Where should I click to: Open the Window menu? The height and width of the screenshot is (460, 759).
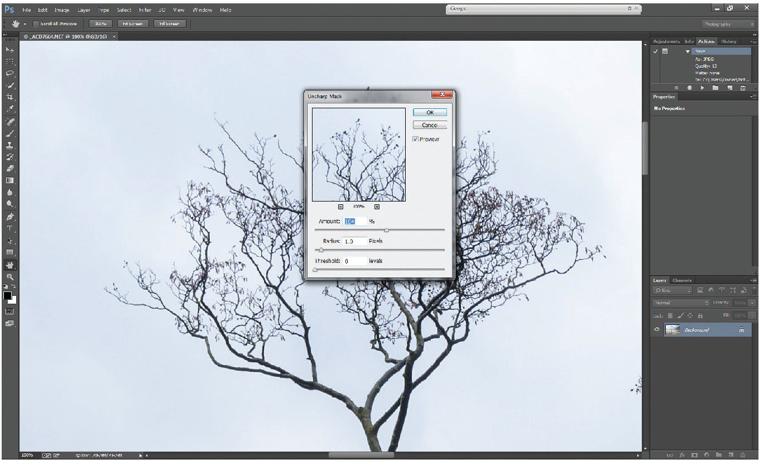click(x=202, y=10)
